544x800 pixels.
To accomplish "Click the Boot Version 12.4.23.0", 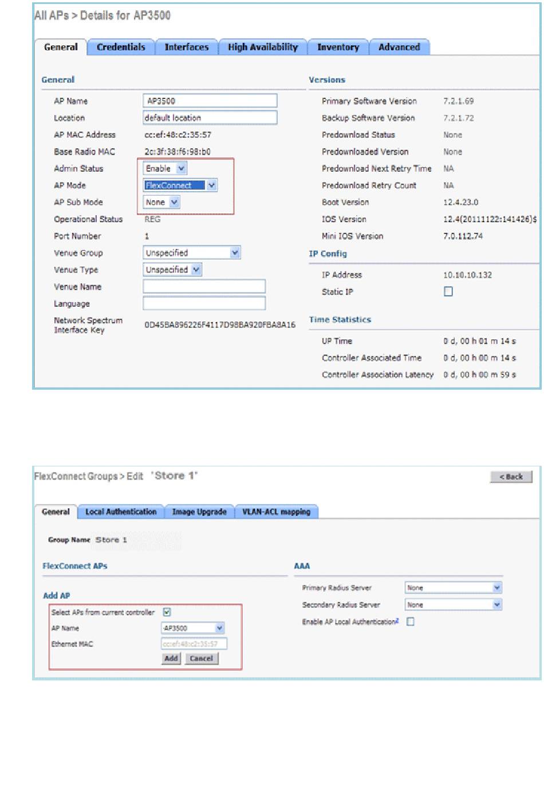I will [460, 203].
